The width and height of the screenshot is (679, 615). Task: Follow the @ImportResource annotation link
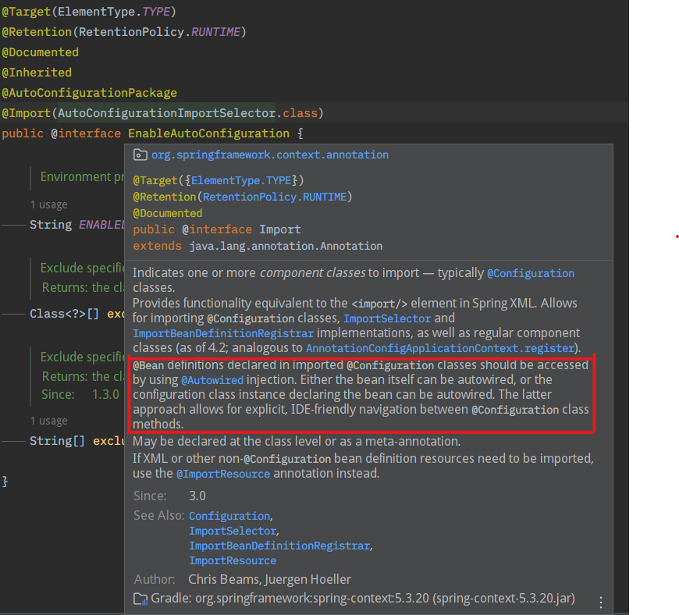222,474
